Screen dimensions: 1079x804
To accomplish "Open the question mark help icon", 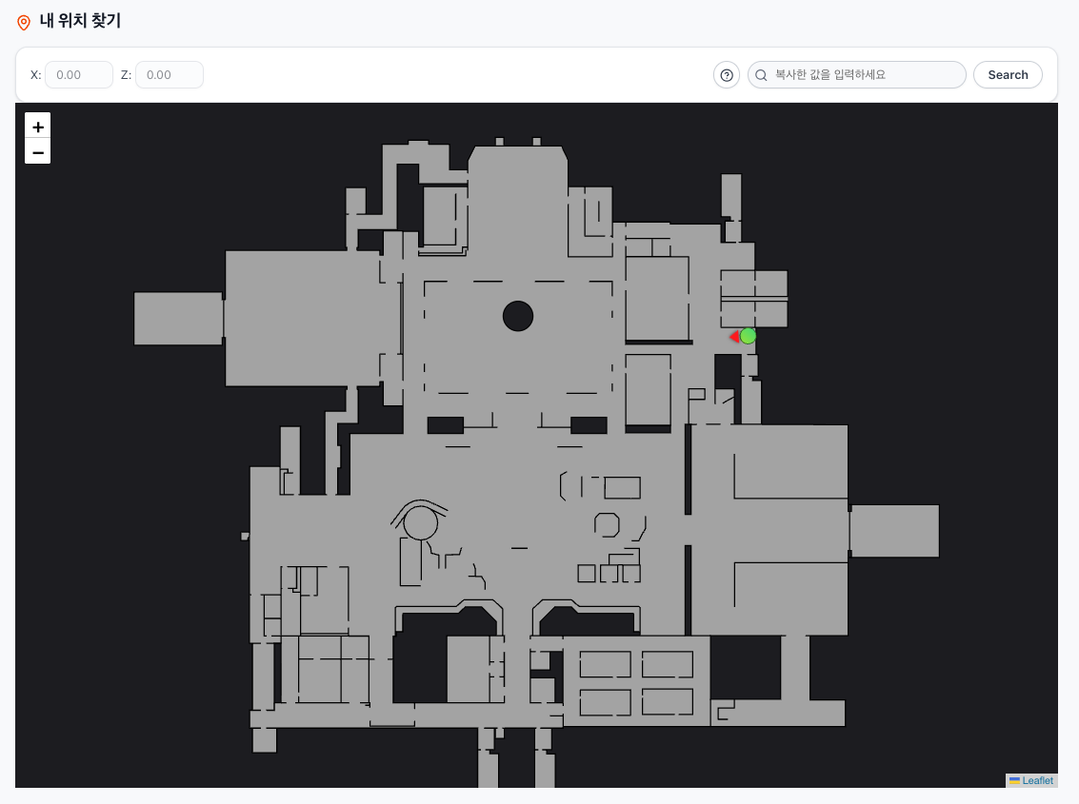I will coord(727,75).
